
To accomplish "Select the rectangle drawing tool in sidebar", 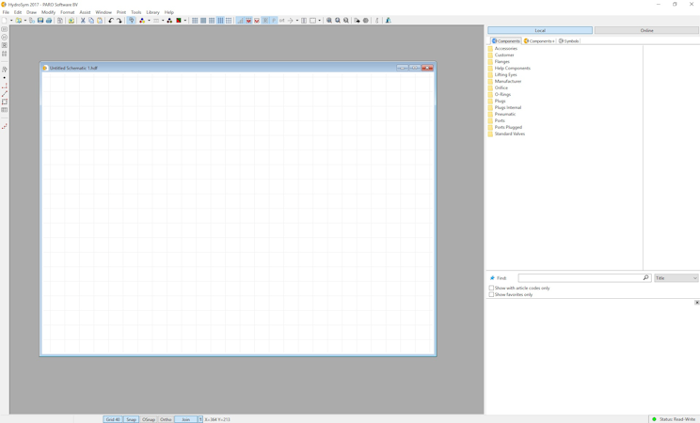I will click(5, 102).
